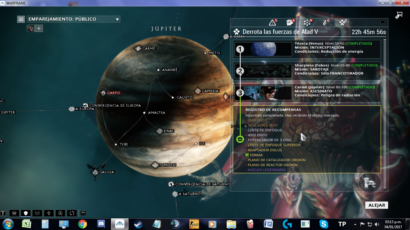Open the Syndicates tab with network icon

coord(308,22)
